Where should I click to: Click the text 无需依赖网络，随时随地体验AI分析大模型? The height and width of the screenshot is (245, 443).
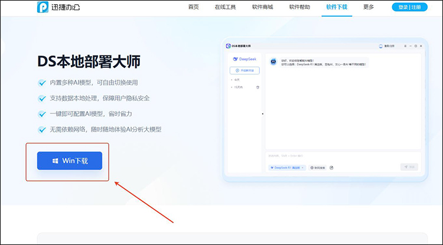click(x=106, y=129)
